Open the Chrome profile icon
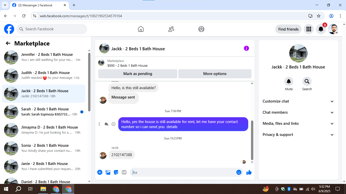This screenshot has width=346, height=194. tap(331, 16)
